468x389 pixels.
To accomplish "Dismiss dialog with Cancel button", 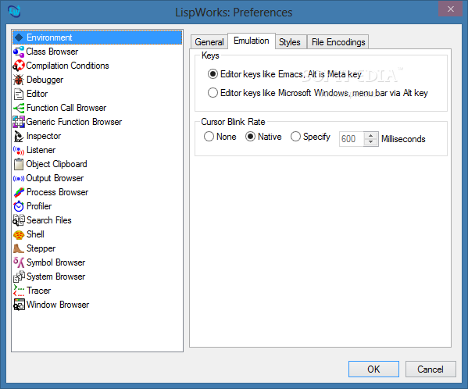I will coord(430,369).
